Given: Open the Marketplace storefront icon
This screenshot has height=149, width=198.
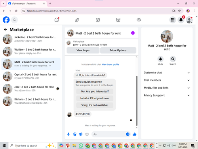Looking at the screenshot, I should click(118, 20).
